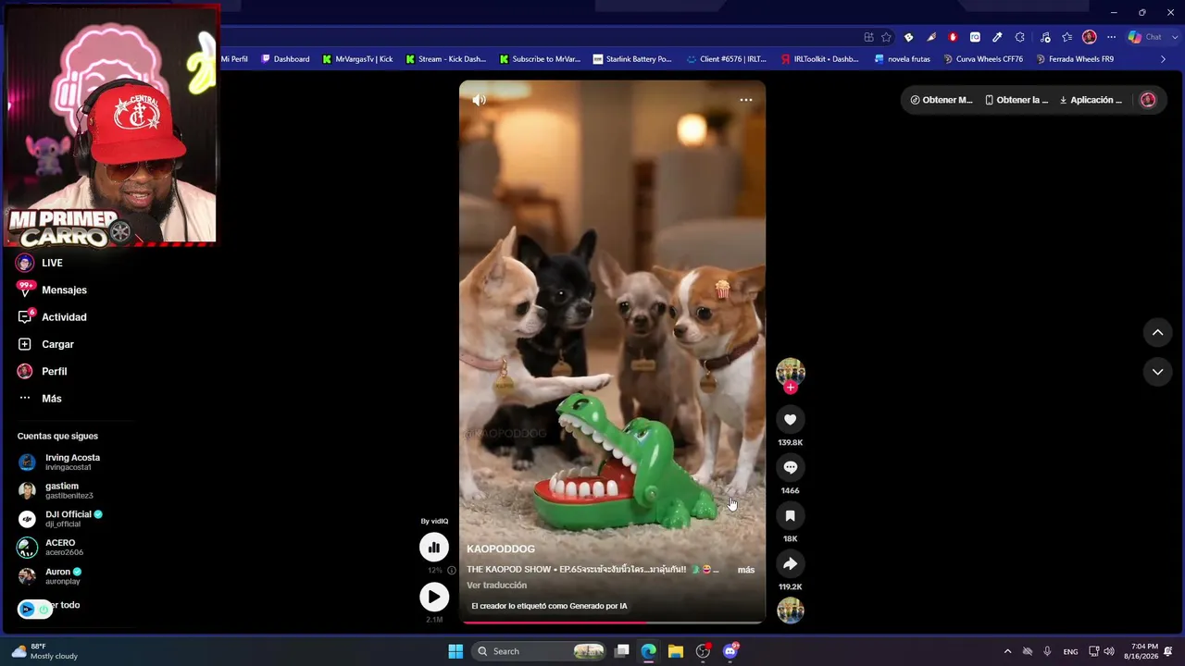Show hidden tray icons chevron
The height and width of the screenshot is (666, 1185).
(1007, 651)
